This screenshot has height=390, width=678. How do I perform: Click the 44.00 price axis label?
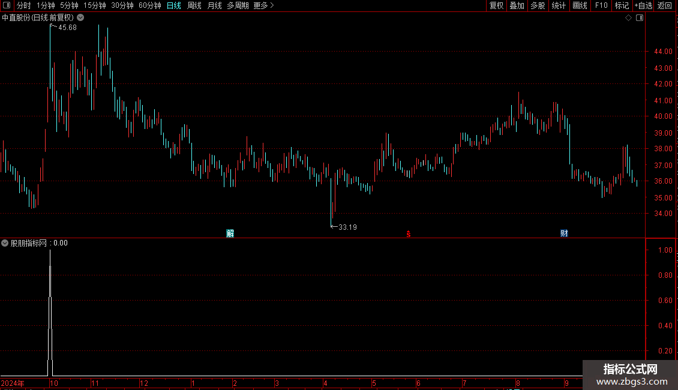coord(663,52)
